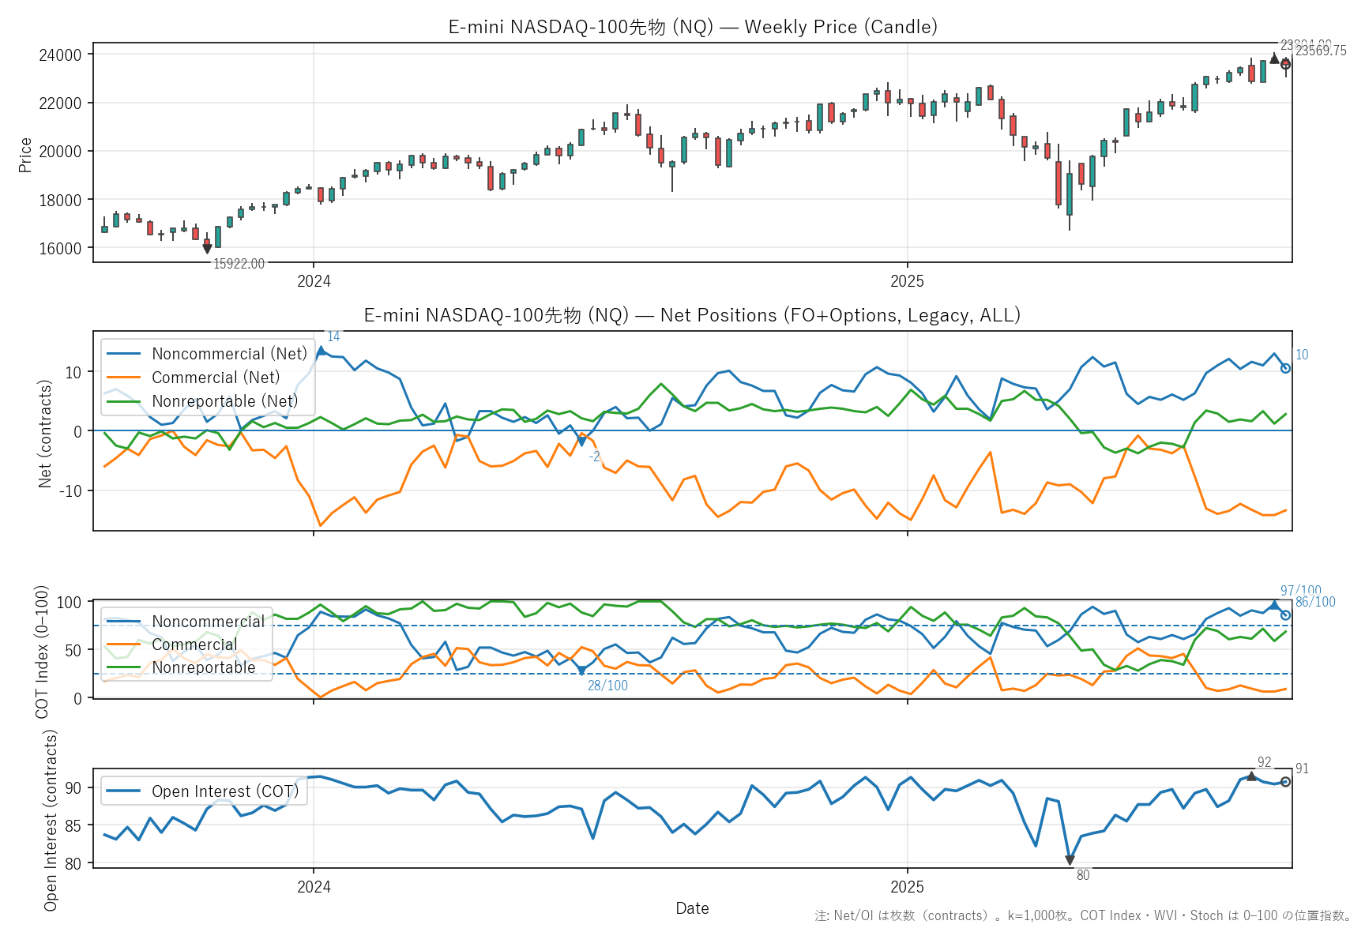1365x932 pixels.
Task: Click the Net Positions (FO+Options, Legacy, ALL) title
Action: coord(692,315)
